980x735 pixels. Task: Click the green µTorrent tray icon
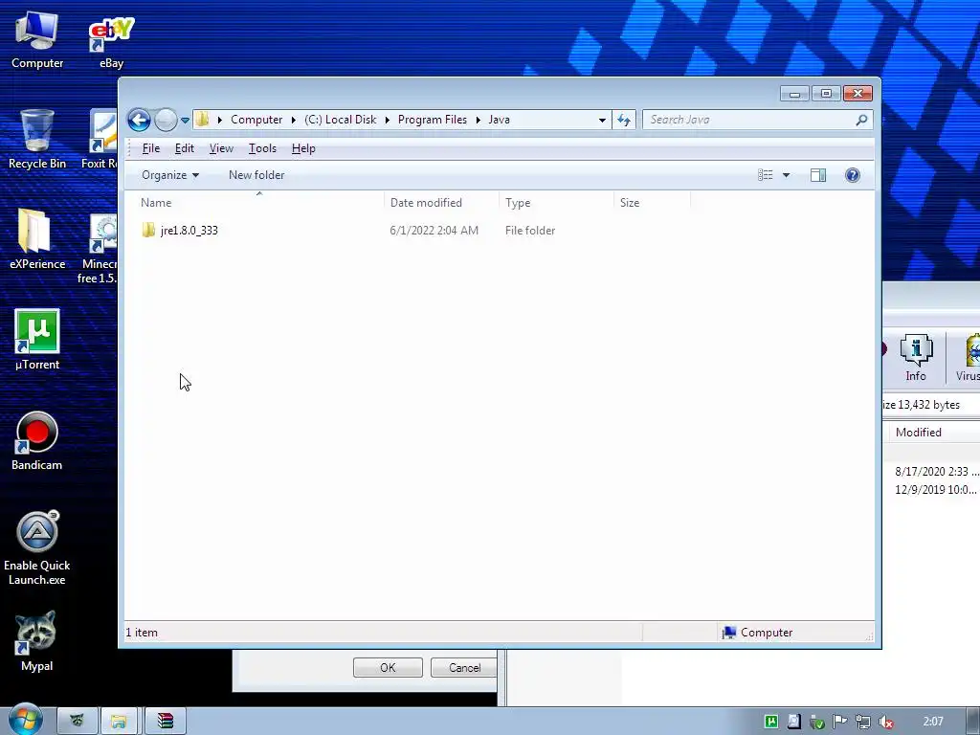pyautogui.click(x=771, y=722)
